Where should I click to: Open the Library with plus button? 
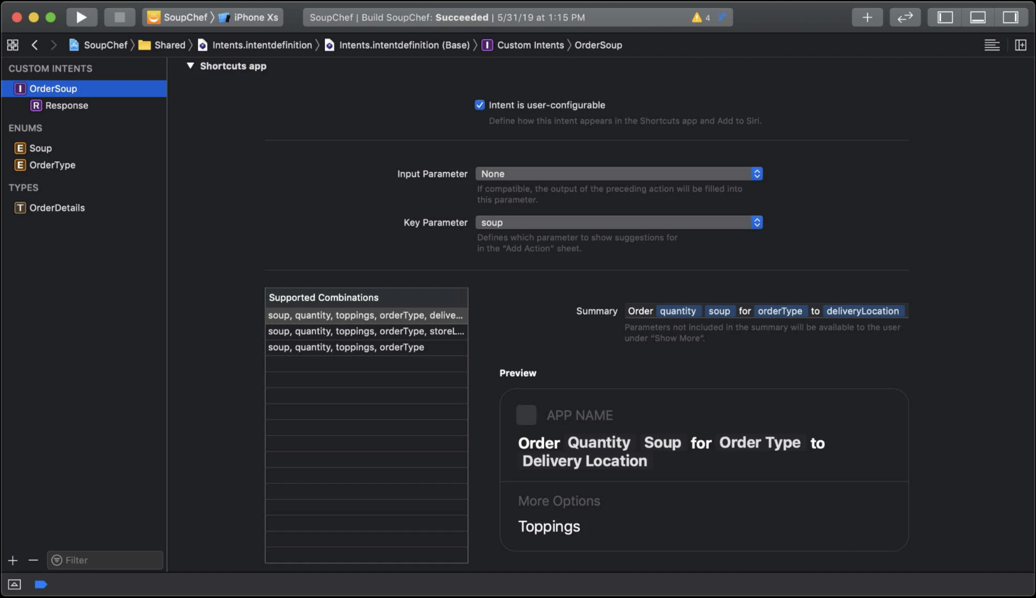(867, 17)
